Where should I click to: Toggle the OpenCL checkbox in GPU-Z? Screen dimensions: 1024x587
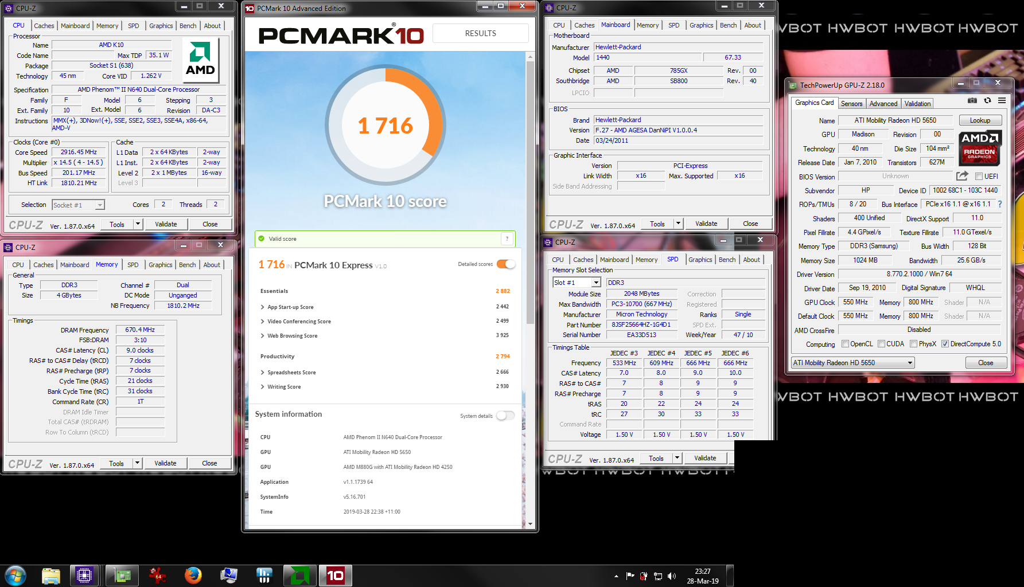pos(845,344)
